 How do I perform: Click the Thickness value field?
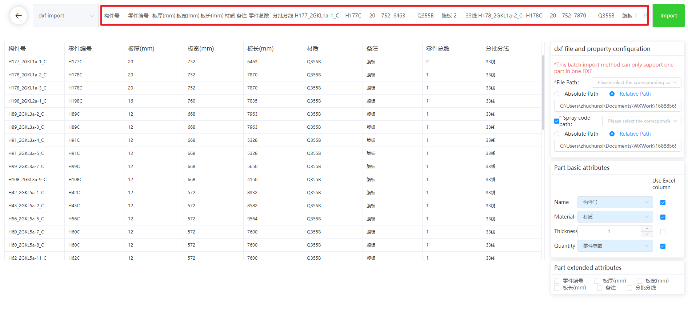pos(609,231)
